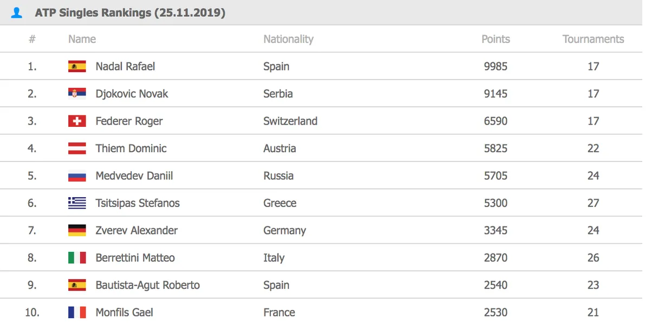The height and width of the screenshot is (324, 650).
Task: Open Bautista-Agut Roberto's player link
Action: tap(147, 285)
